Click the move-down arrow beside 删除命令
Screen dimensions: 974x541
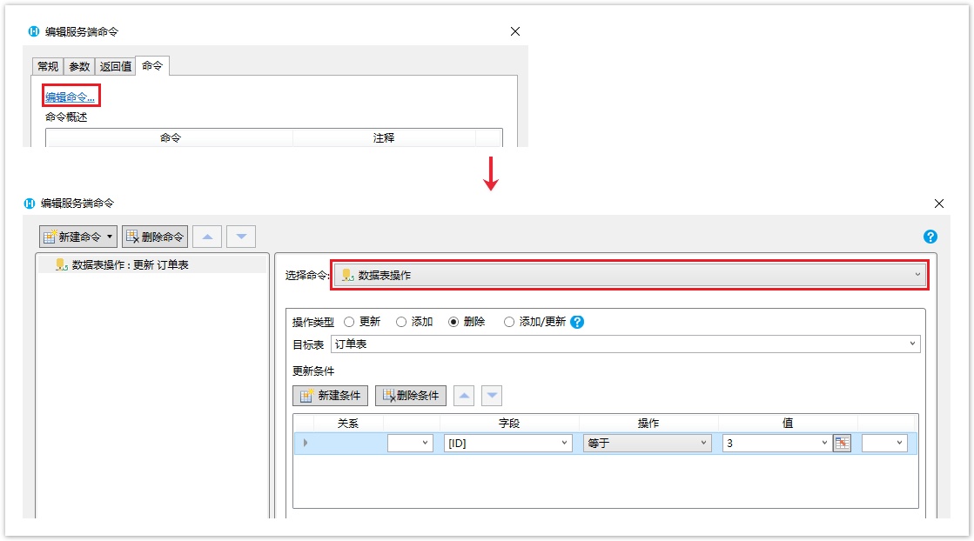(x=241, y=237)
